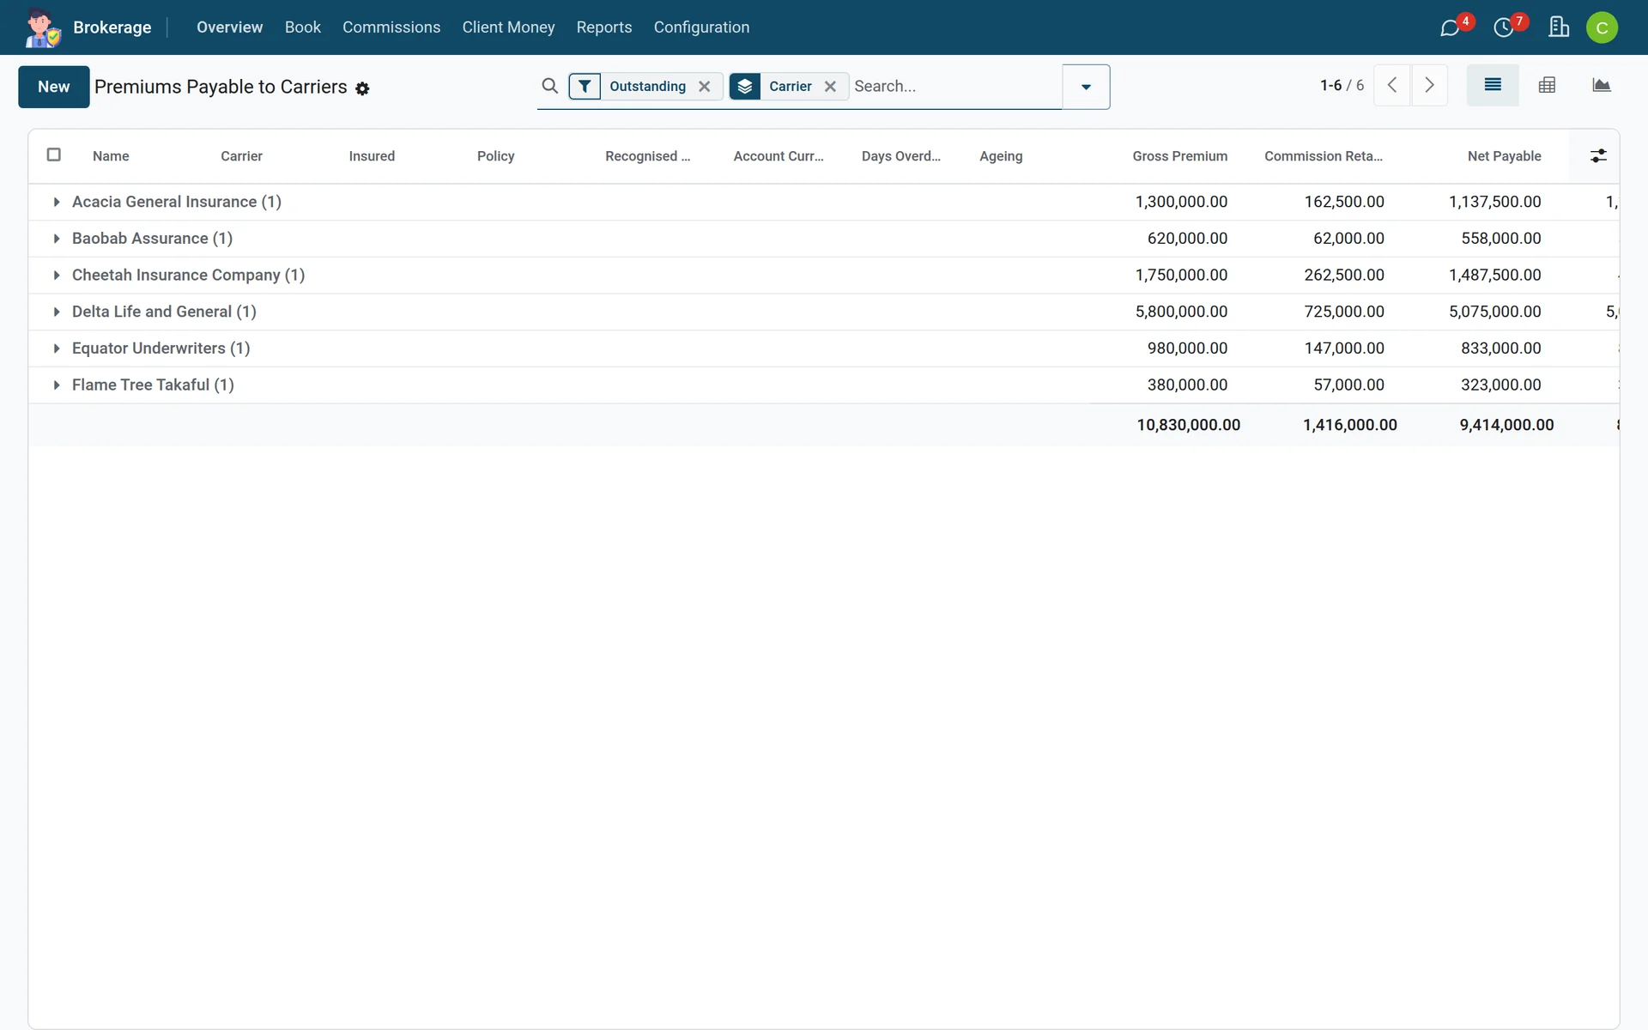Open the Commissions menu
This screenshot has height=1030, width=1648.
391,27
